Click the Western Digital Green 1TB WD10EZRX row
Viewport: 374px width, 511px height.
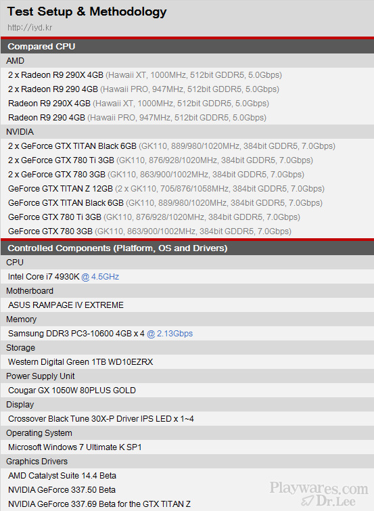point(187,361)
